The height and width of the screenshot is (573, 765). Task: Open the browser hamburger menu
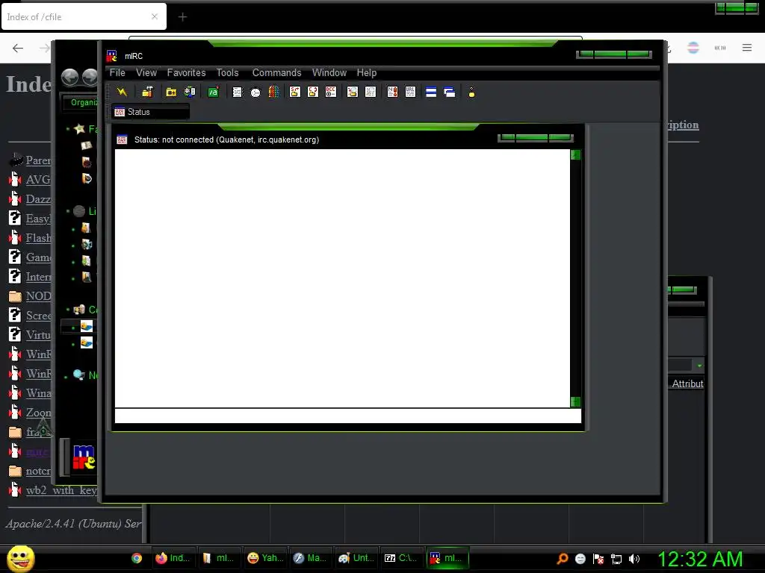(747, 47)
